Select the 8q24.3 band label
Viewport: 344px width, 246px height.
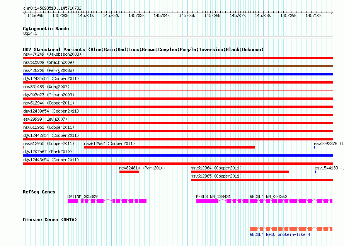[30, 33]
